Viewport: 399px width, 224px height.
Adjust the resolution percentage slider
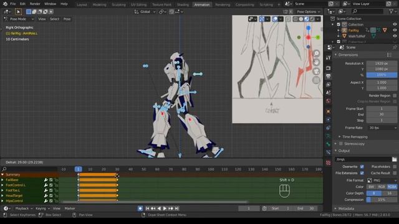coord(382,75)
